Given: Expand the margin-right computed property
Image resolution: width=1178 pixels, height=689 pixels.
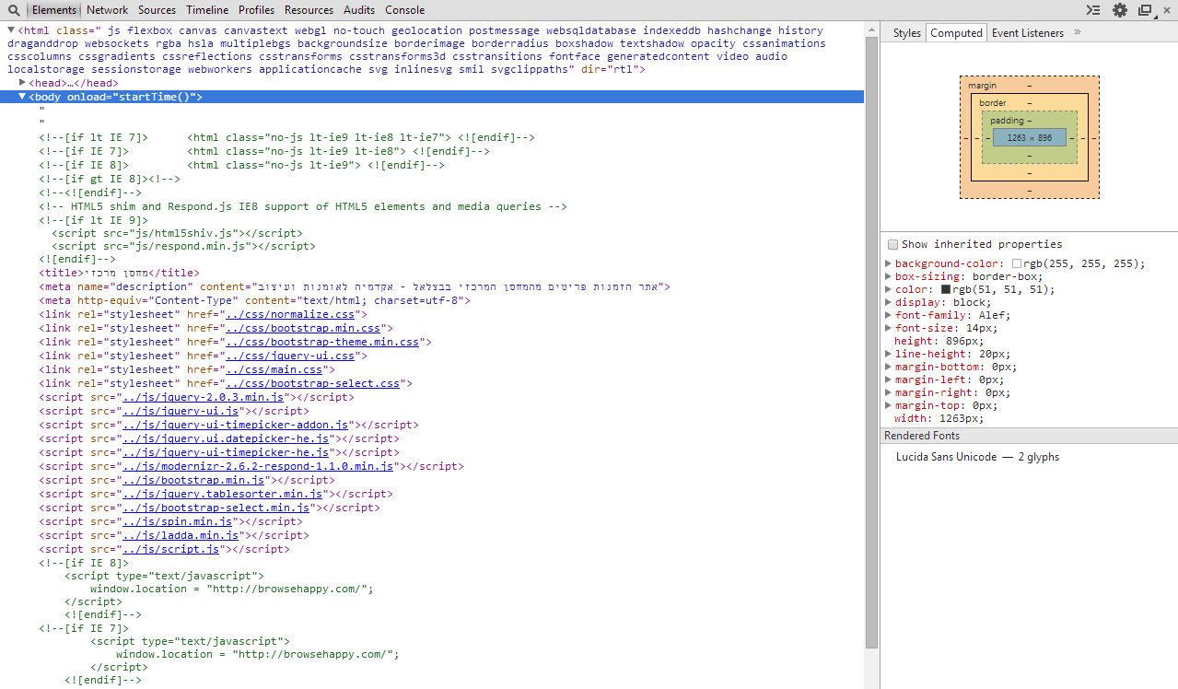Looking at the screenshot, I should tap(889, 392).
